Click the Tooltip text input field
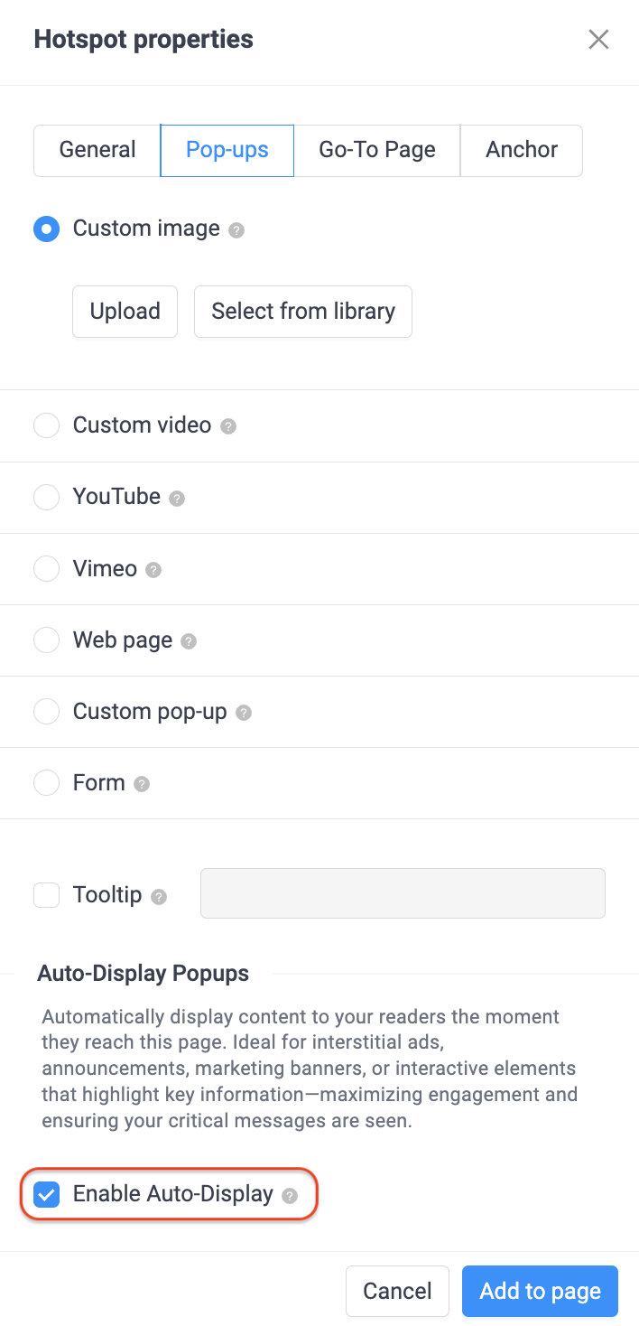 403,893
